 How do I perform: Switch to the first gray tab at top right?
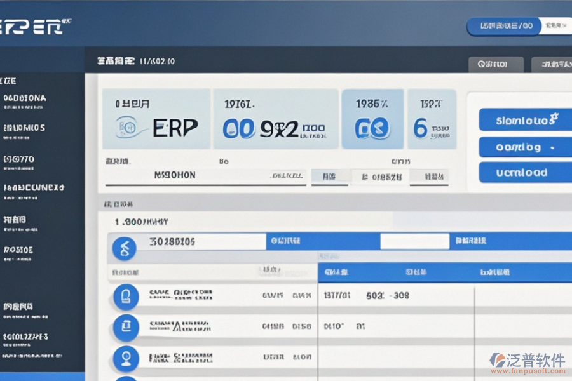pos(496,64)
